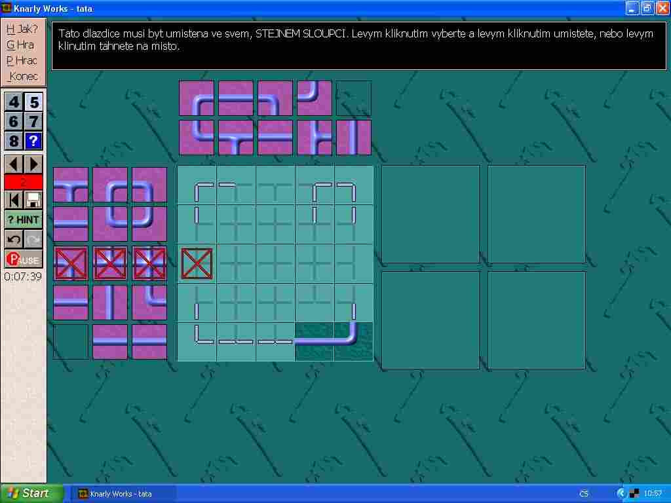Pick left tray second-row third tile, up-left curve

[149, 224]
